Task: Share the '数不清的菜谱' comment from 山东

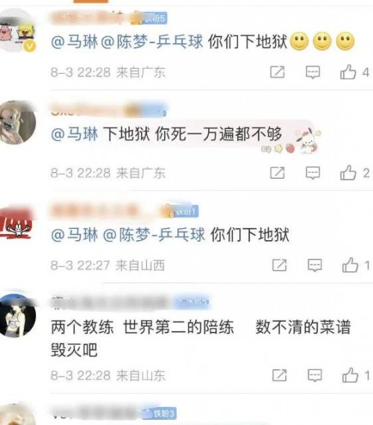Action: click(280, 375)
